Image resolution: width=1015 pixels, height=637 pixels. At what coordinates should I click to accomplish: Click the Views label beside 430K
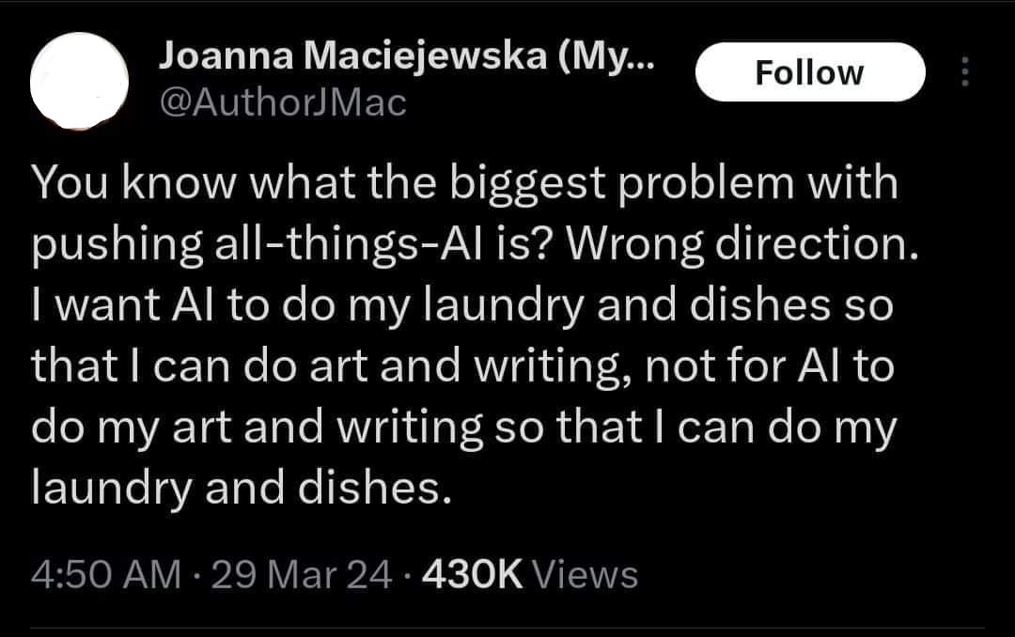(x=586, y=574)
